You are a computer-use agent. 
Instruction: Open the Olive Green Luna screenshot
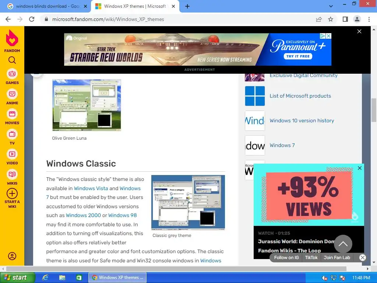[x=87, y=105]
